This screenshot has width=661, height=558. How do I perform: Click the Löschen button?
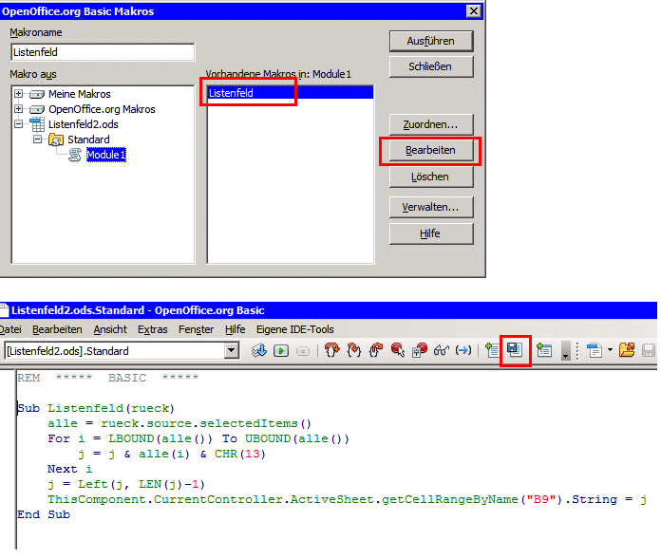tap(431, 177)
